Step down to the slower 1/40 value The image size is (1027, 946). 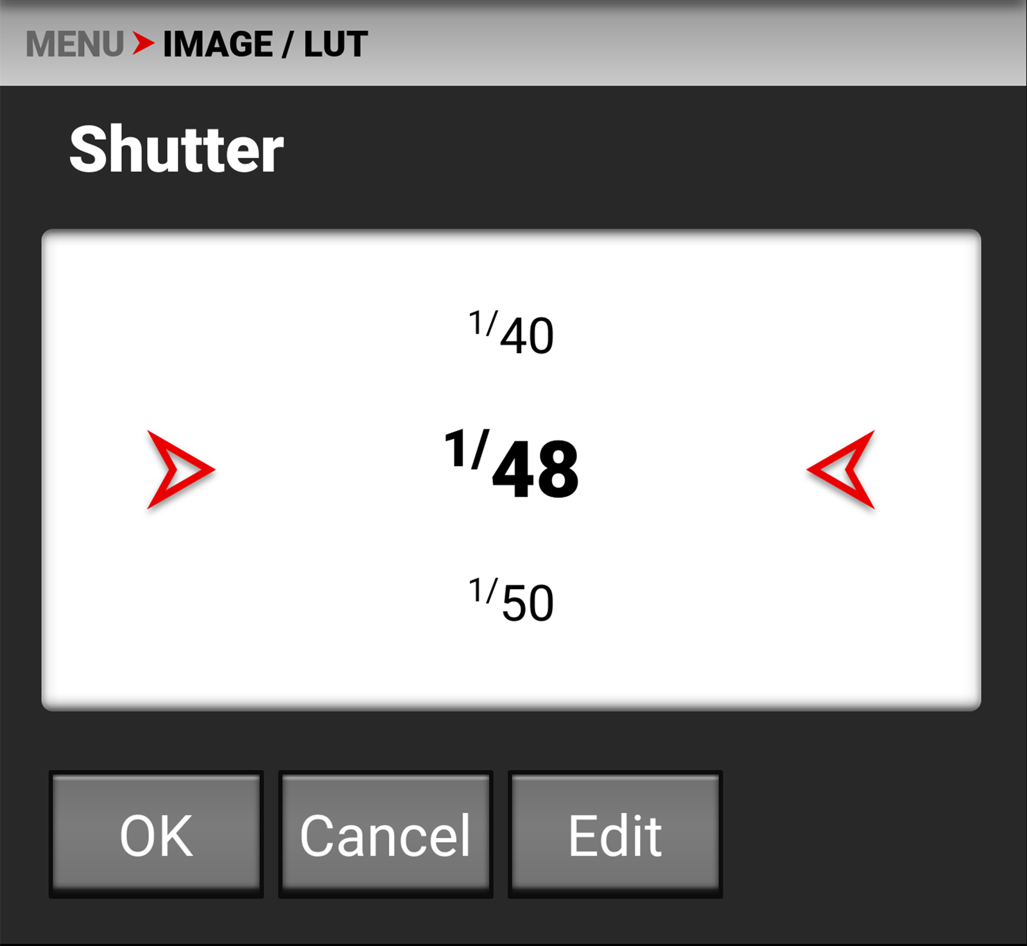(x=511, y=333)
